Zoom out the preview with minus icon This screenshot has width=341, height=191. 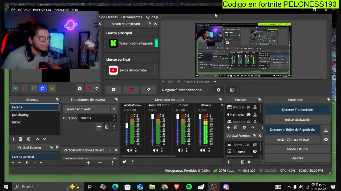163,81
